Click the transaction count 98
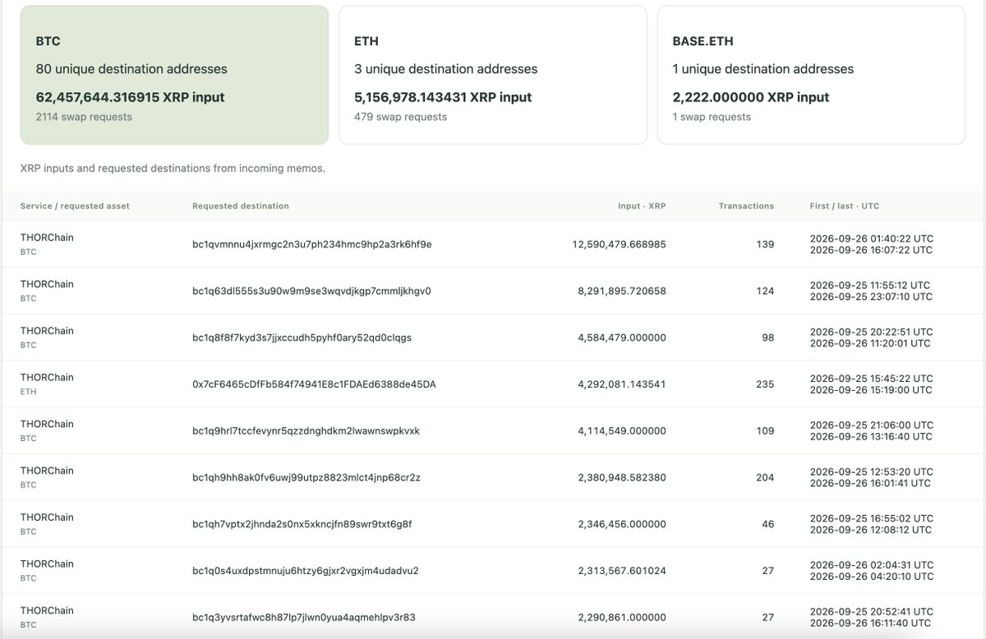986x639 pixels. [x=767, y=338]
